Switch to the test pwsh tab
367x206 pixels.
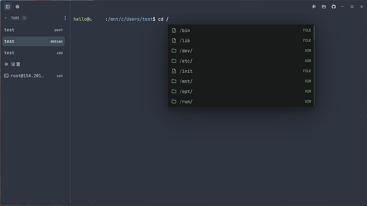pyautogui.click(x=34, y=30)
